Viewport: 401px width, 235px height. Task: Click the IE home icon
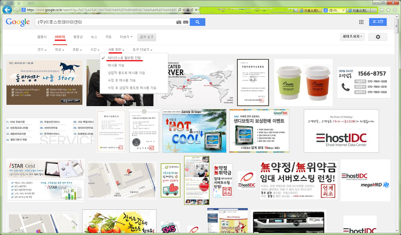point(382,10)
